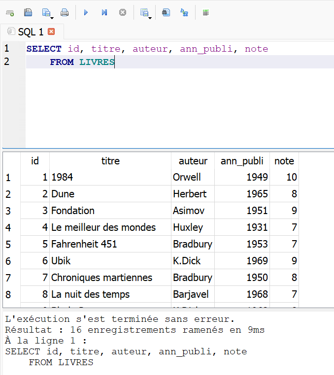Click the print icon in toolbar

65,12
